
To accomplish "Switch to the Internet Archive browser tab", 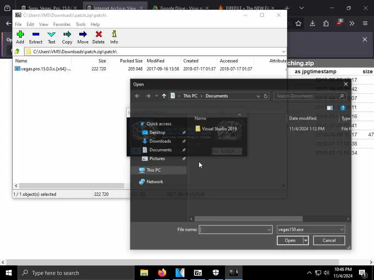I will coord(115,8).
